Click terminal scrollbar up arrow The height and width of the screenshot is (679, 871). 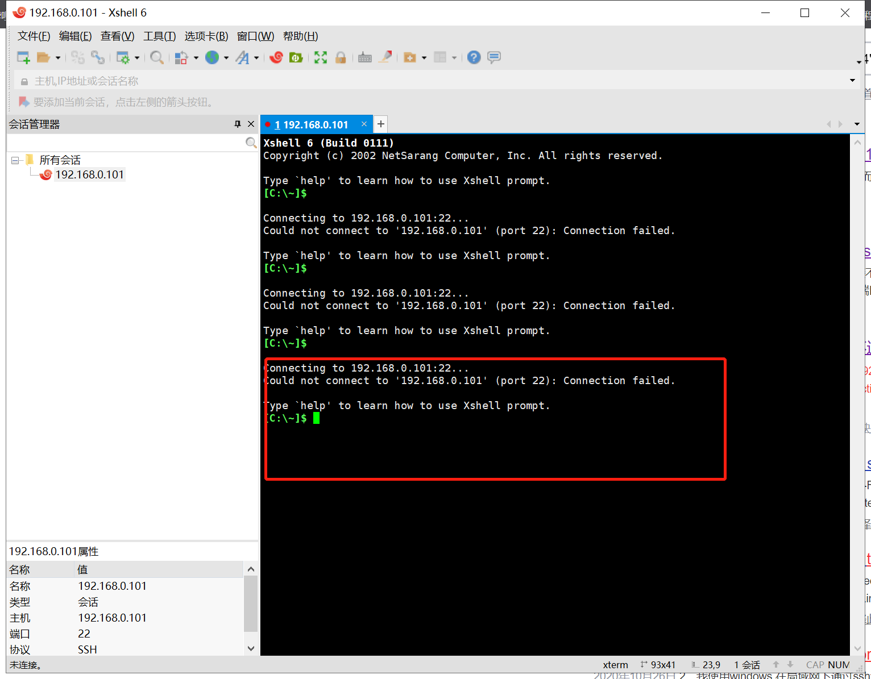(857, 143)
